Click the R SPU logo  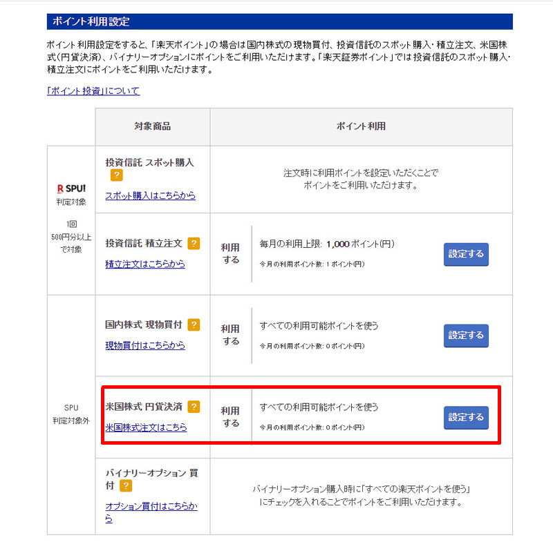[71, 188]
